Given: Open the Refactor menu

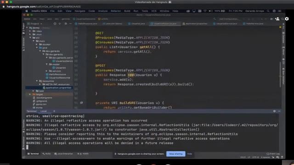Looking at the screenshot, I should [x=116, y=11].
